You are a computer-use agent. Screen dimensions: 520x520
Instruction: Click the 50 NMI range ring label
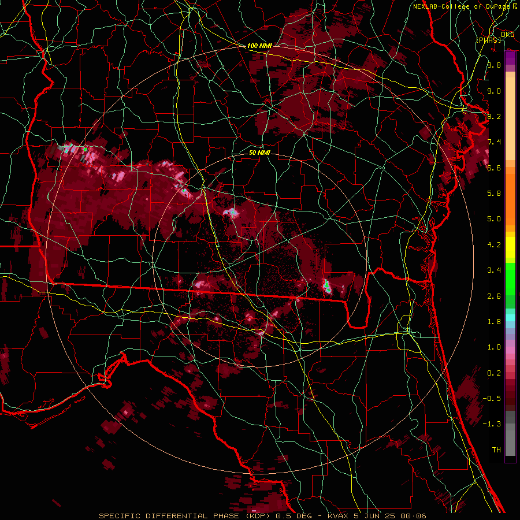pos(259,153)
